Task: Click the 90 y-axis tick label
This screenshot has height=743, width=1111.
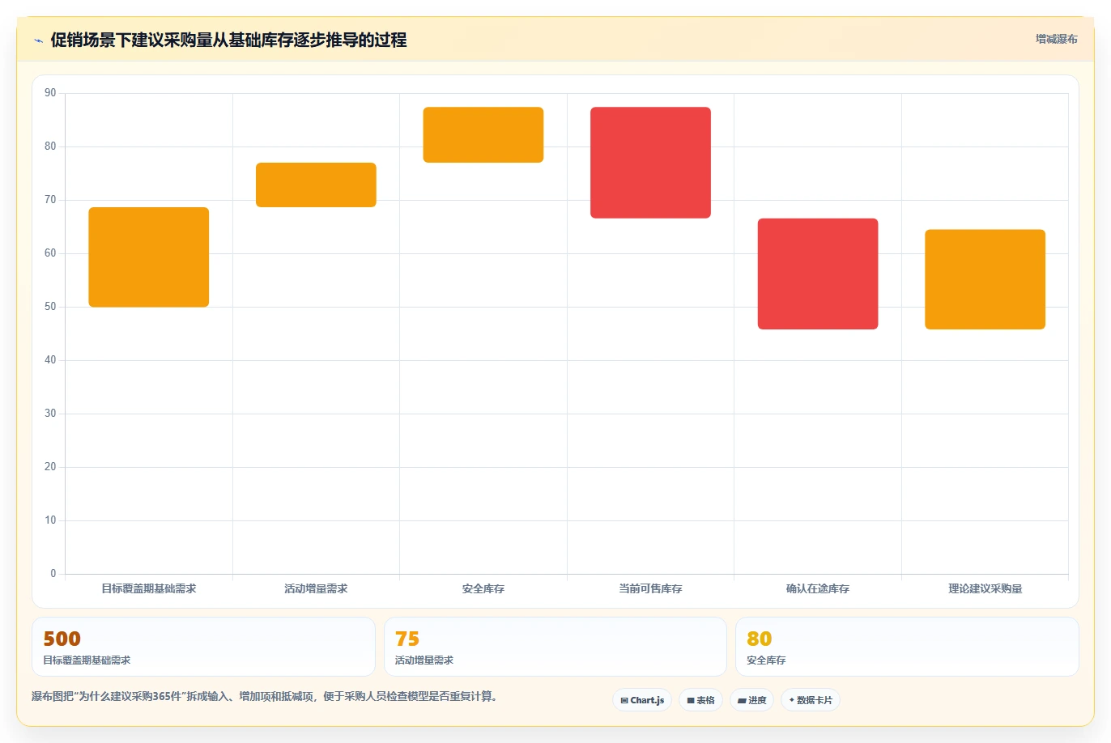Action: tap(50, 93)
